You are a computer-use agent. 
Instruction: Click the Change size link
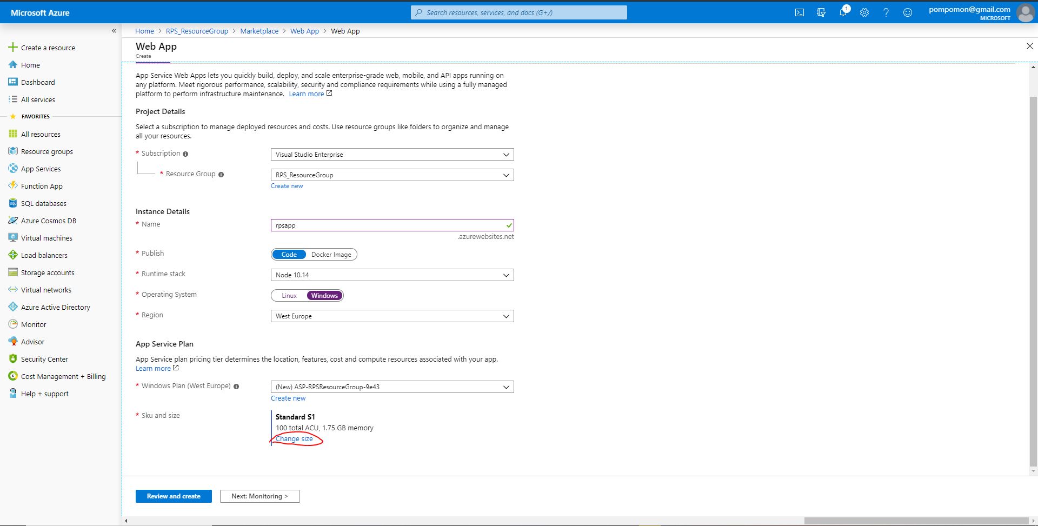pyautogui.click(x=294, y=439)
